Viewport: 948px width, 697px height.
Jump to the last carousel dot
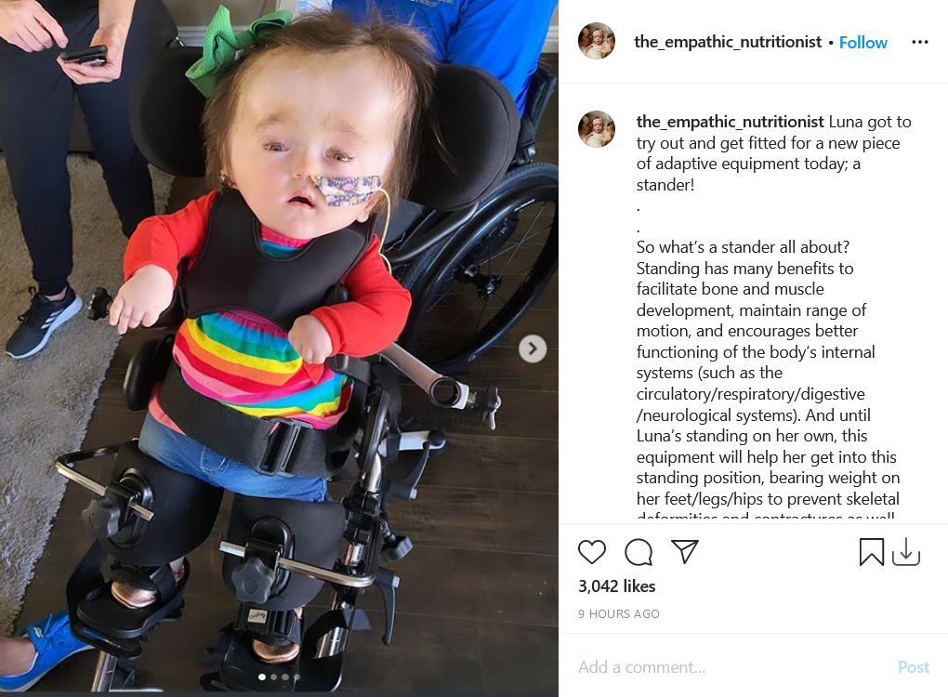tap(296, 677)
